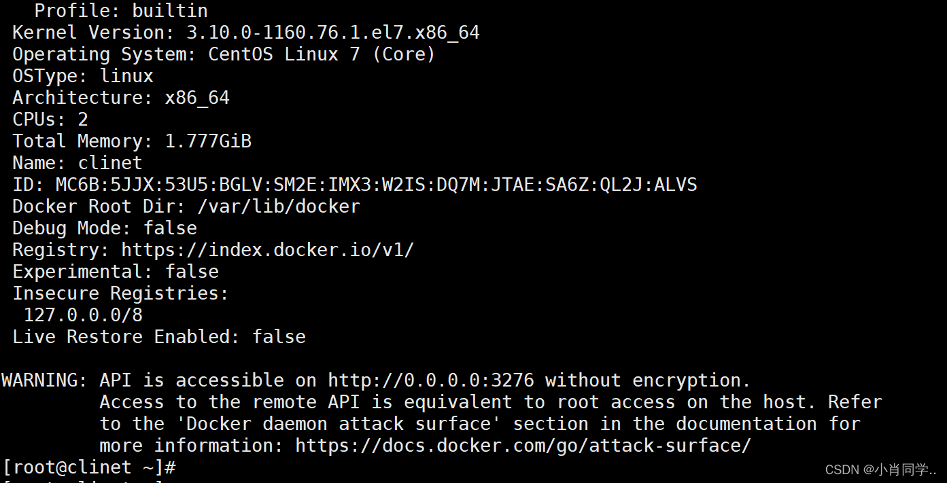Click the Live Restore Enabled false value

tap(279, 337)
